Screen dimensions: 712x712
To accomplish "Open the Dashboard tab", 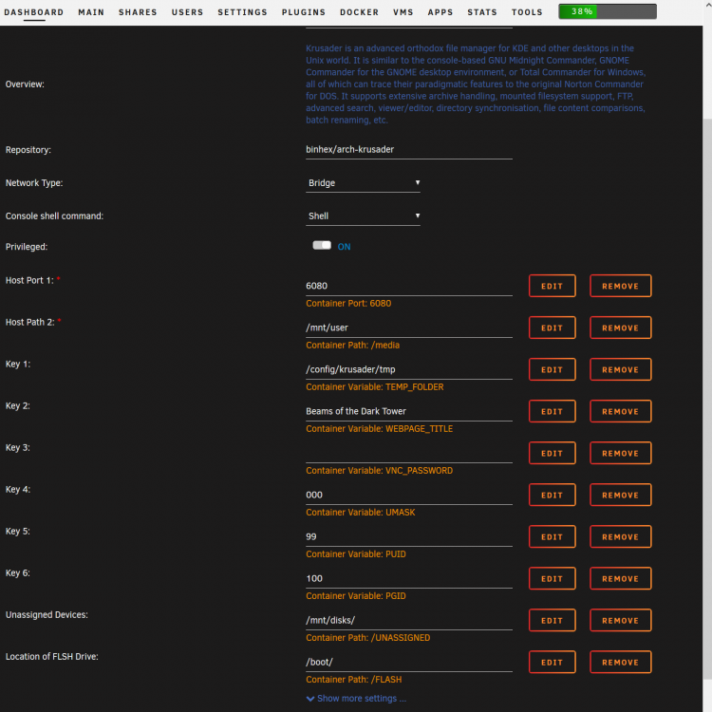I will tap(33, 12).
